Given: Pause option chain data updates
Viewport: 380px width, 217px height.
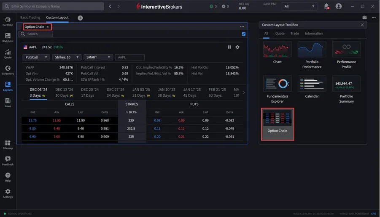Looking at the screenshot, I should coord(229,47).
